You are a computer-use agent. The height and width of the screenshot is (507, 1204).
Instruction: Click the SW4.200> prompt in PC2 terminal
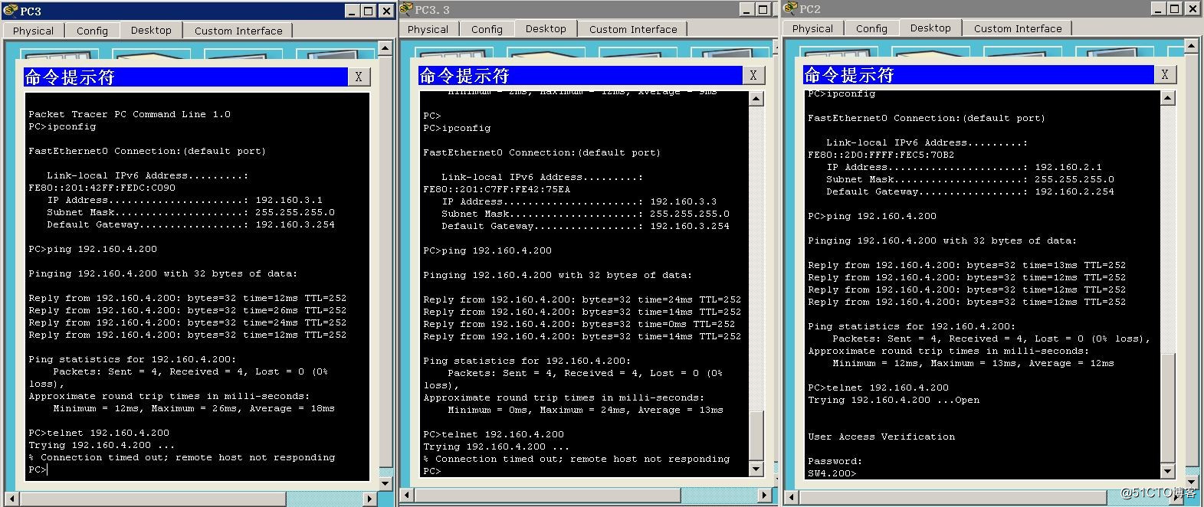coord(832,473)
